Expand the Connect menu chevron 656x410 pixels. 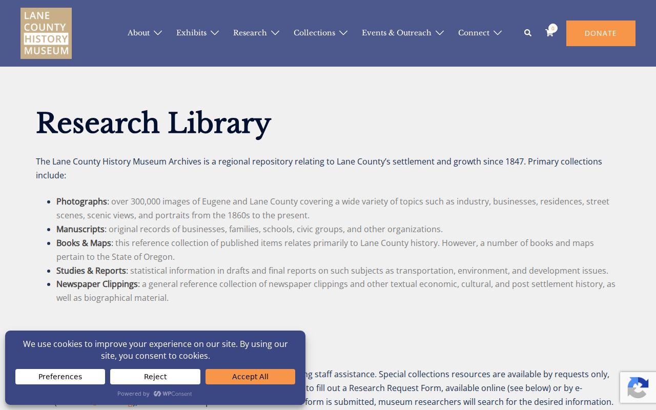point(498,33)
